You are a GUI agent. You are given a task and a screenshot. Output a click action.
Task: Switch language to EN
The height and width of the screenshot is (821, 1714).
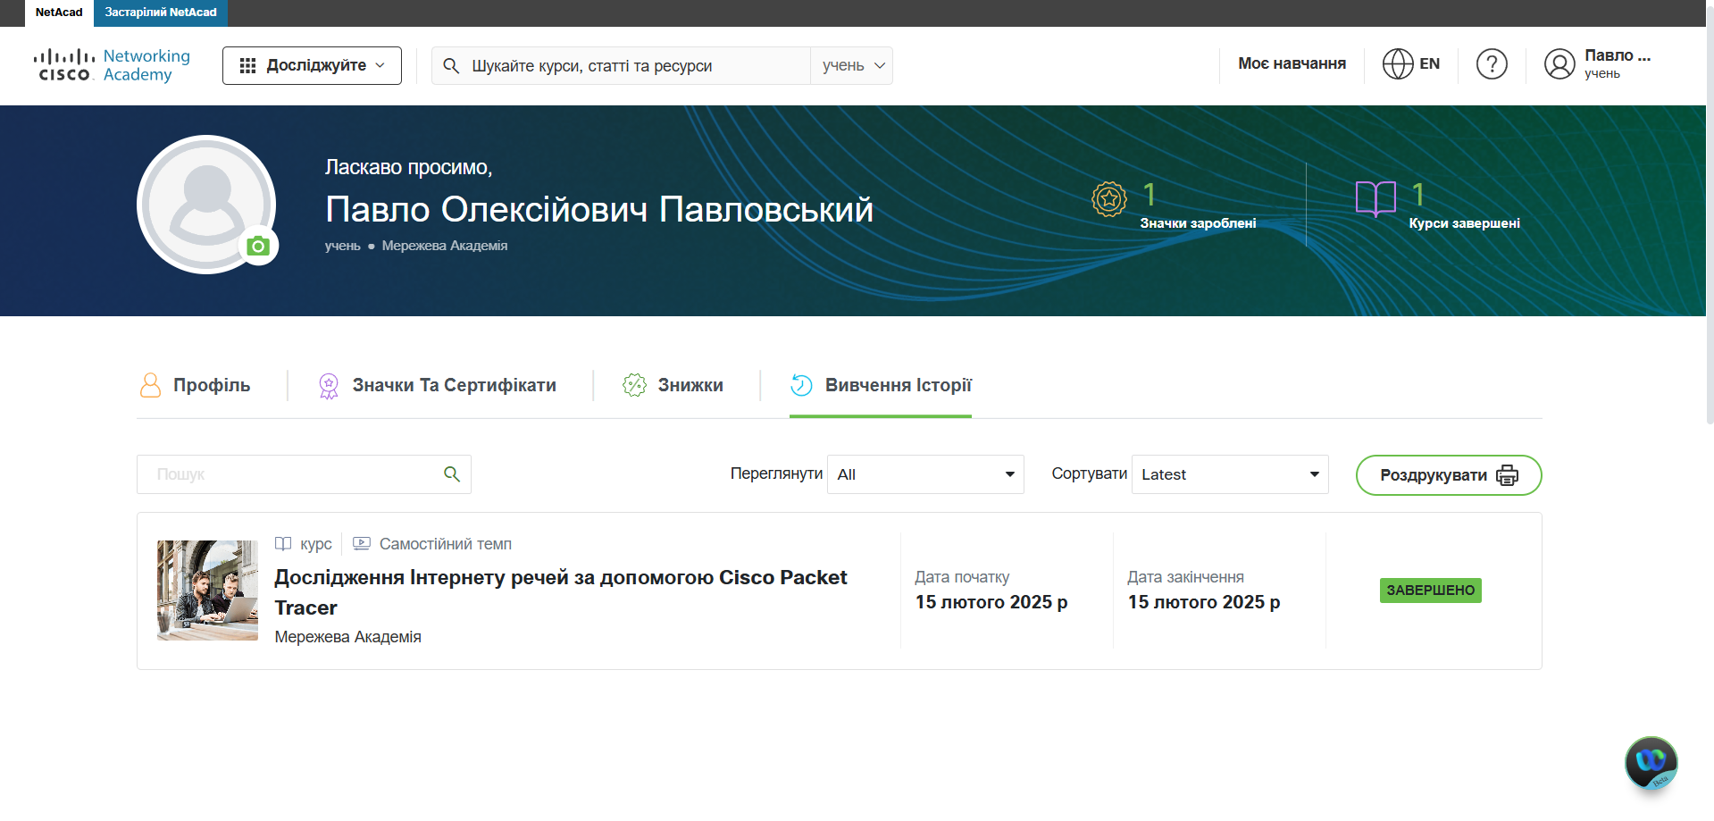pos(1411,64)
